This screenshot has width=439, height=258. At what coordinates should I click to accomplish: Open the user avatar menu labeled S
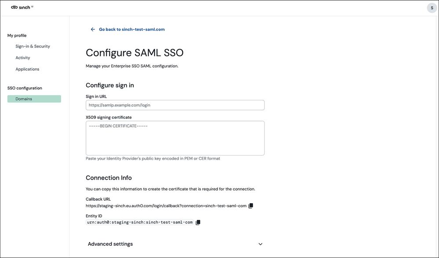432,8
